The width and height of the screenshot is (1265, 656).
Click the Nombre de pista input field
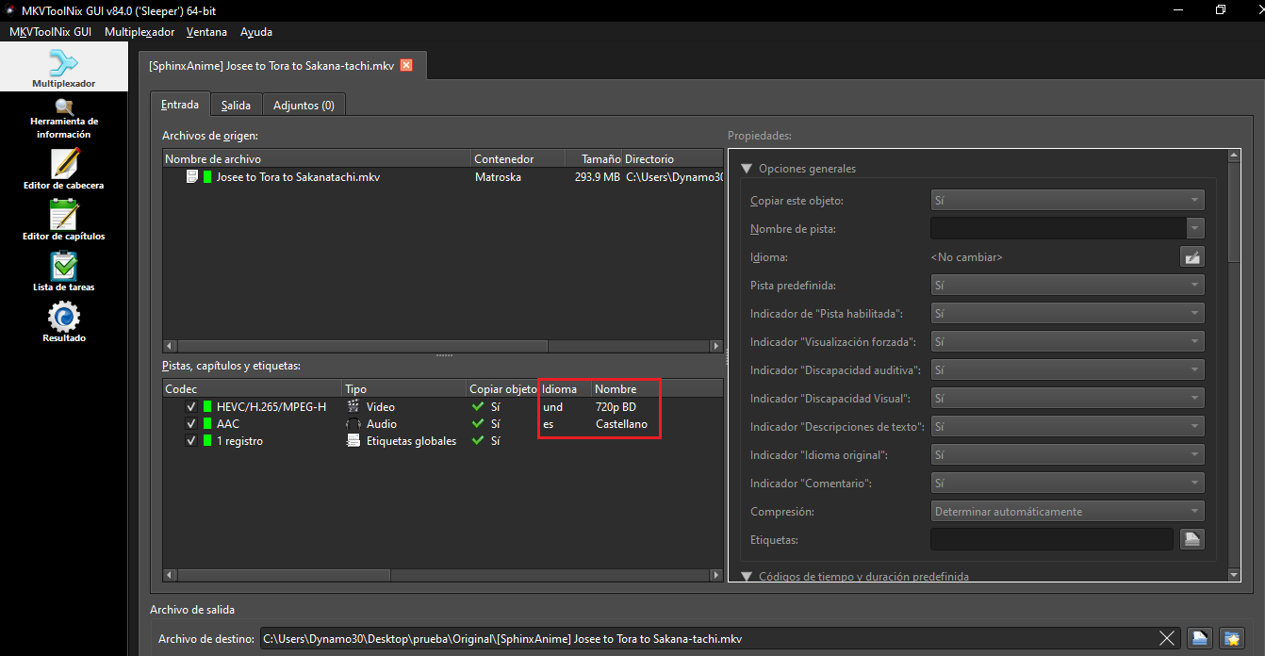1058,228
